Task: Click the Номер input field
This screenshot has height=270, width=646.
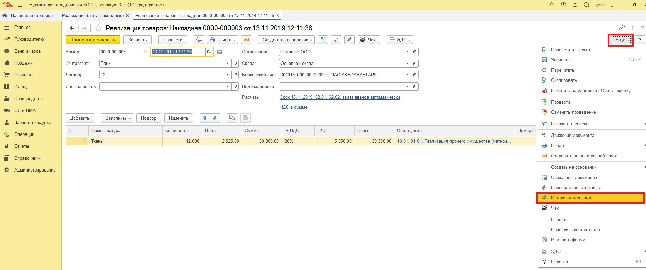Action: coord(120,52)
